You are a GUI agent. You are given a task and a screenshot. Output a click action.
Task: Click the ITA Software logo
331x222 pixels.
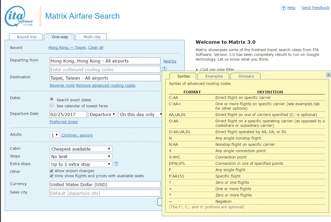click(x=19, y=16)
